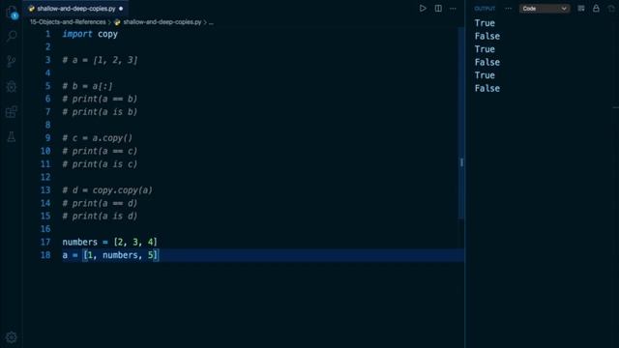
Task: Open the Code output channel dropdown
Action: click(x=545, y=9)
